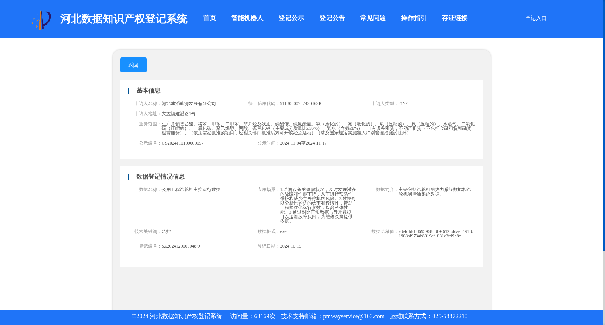Click the data format value execl

(x=285, y=231)
